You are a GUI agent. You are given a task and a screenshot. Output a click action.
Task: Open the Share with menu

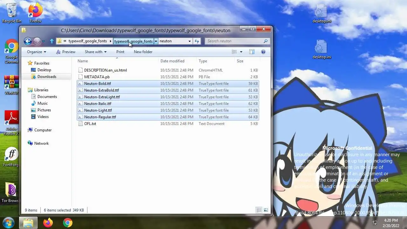[96, 52]
